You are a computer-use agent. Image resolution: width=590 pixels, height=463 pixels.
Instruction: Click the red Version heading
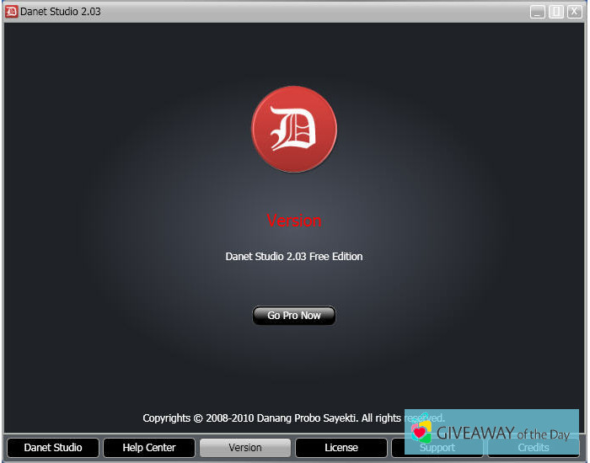[294, 221]
